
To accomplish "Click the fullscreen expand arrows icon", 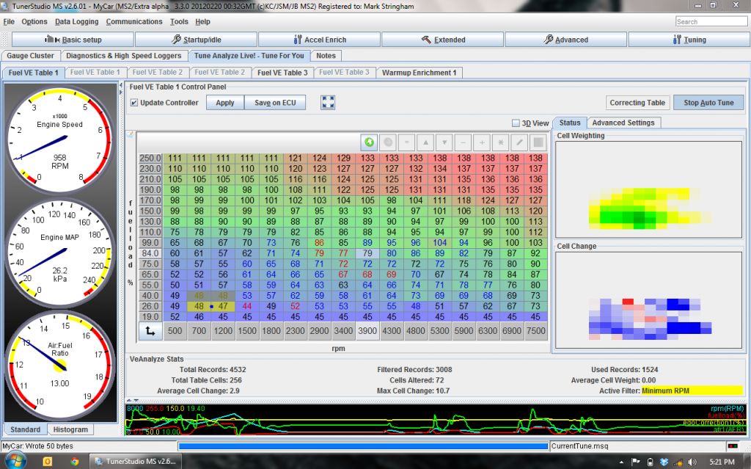I will pos(328,103).
